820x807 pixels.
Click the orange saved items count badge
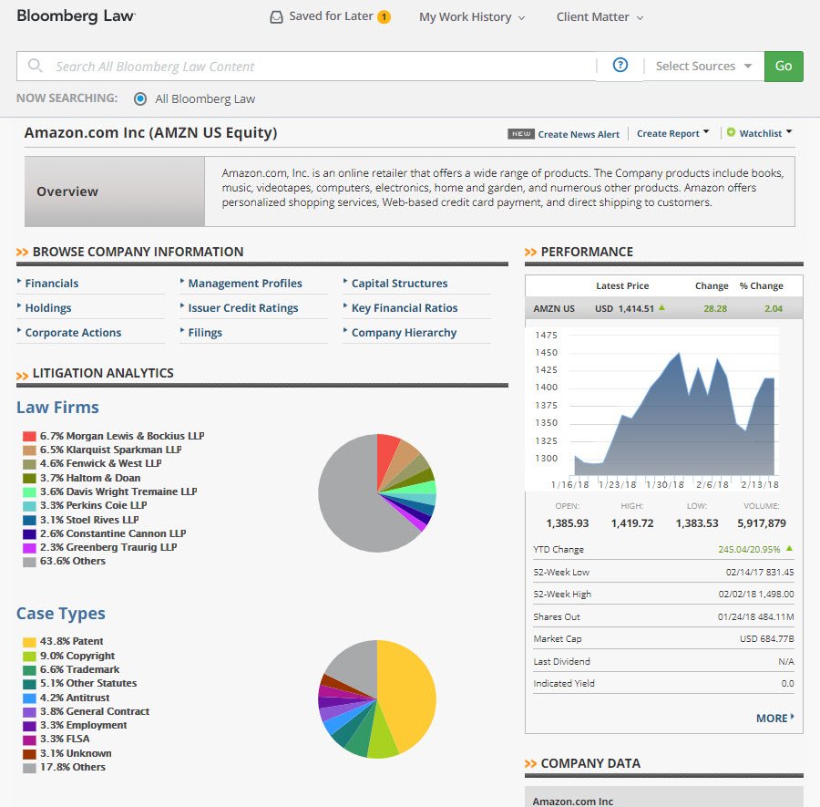(384, 16)
